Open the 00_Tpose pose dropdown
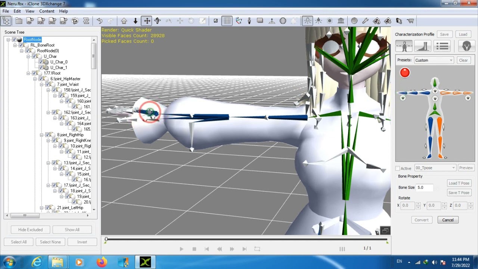This screenshot has height=269, width=478. tap(435, 168)
